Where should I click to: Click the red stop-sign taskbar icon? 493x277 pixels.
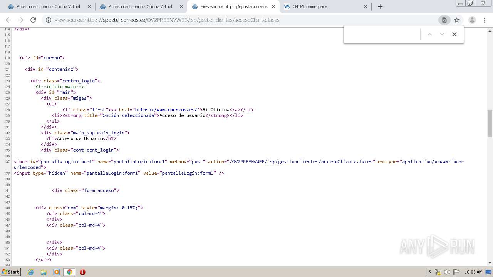pyautogui.click(x=82, y=272)
